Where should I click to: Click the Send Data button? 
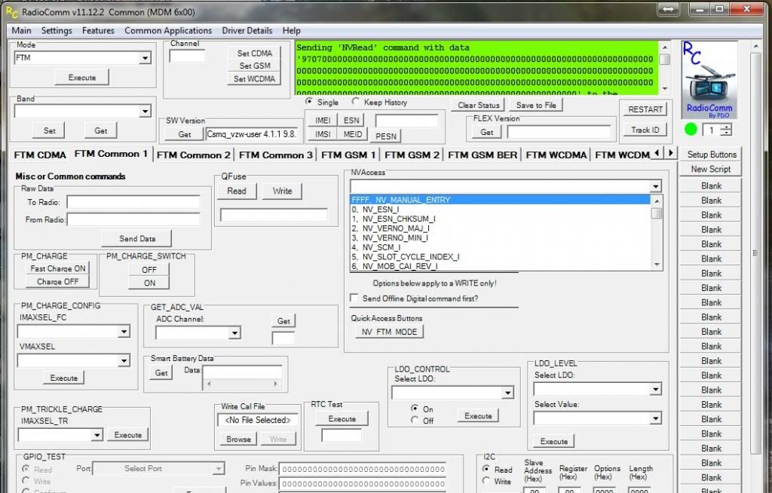pyautogui.click(x=137, y=238)
